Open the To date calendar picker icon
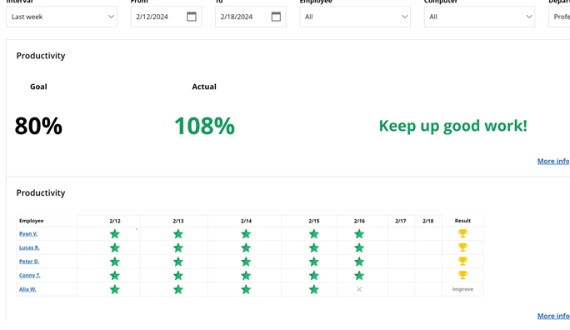This screenshot has height=330, width=570. click(x=276, y=17)
